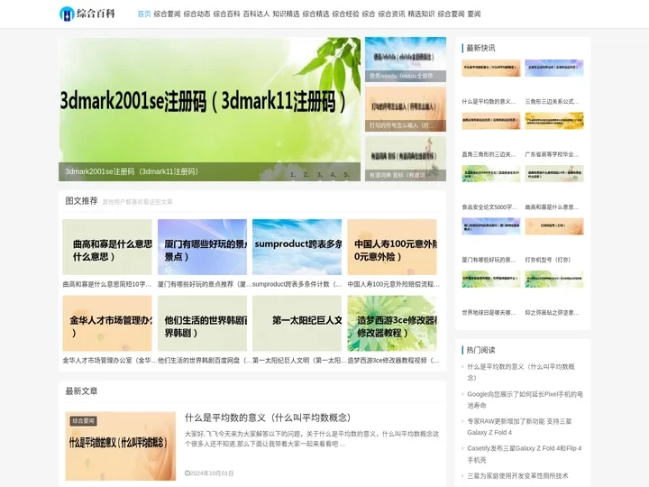Open 热门阅读 item 什么是平均数的意义（什么叫平均数概念）
Viewport: 649px width, 487px height.
521,372
